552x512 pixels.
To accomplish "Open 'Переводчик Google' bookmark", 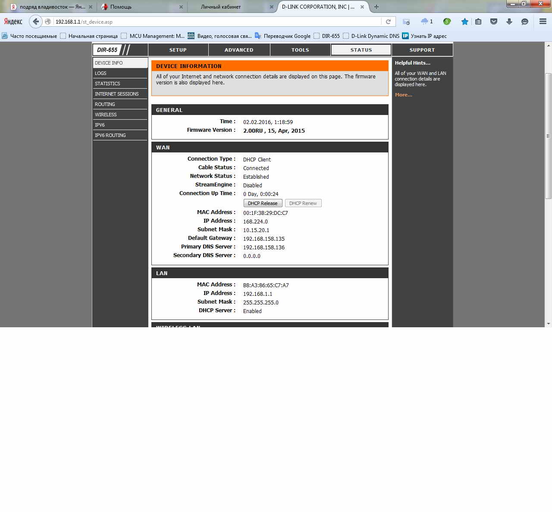I will tap(283, 36).
